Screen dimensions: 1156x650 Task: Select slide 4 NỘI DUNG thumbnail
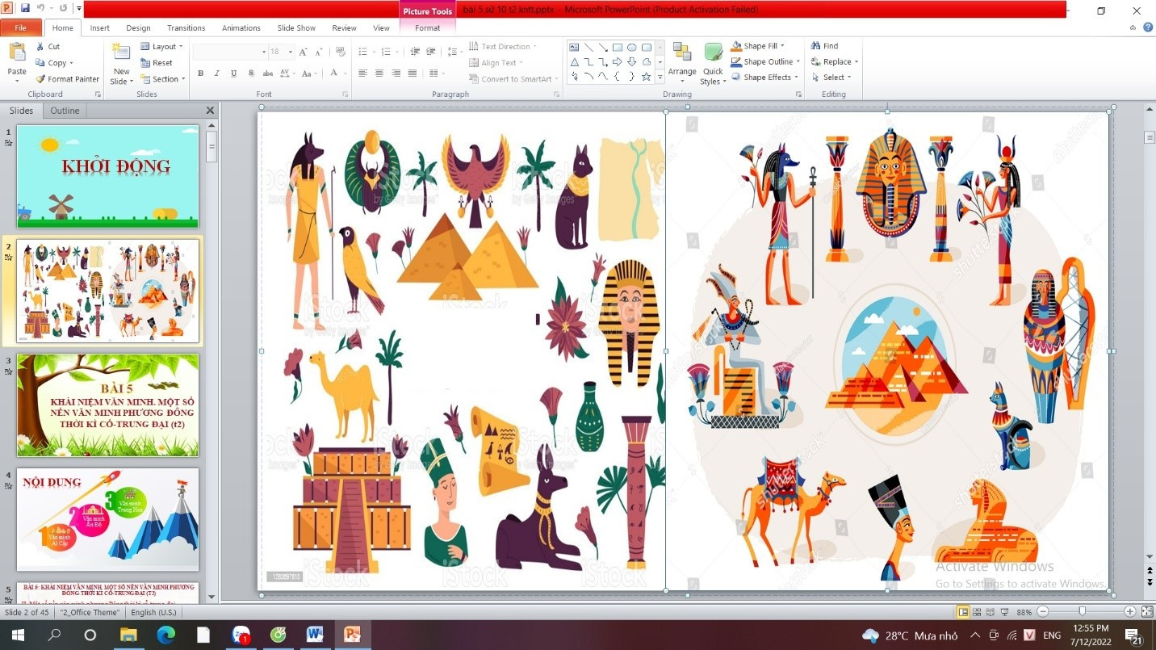pos(107,519)
